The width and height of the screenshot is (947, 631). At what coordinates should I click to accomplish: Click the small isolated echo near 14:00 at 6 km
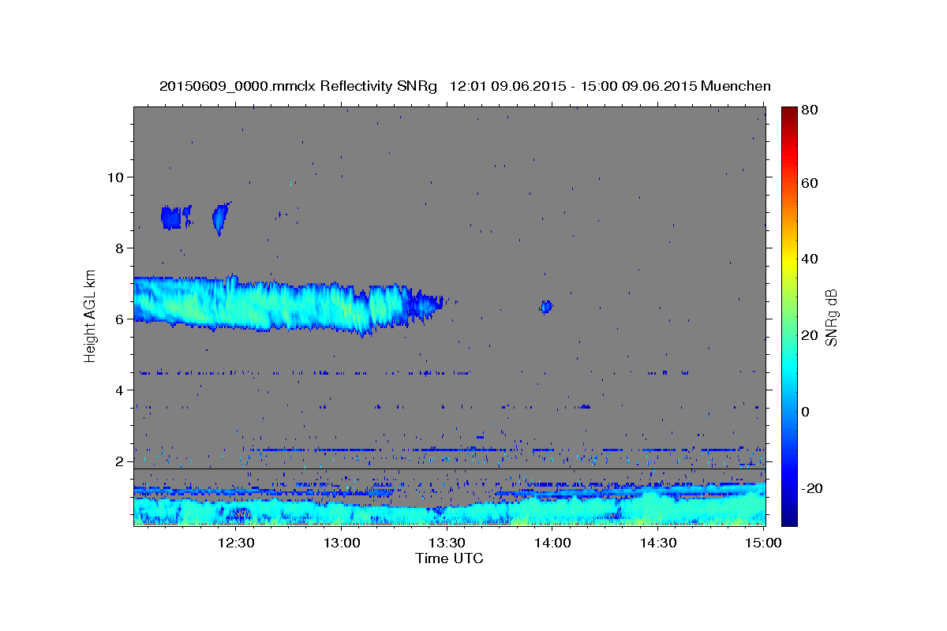point(546,306)
